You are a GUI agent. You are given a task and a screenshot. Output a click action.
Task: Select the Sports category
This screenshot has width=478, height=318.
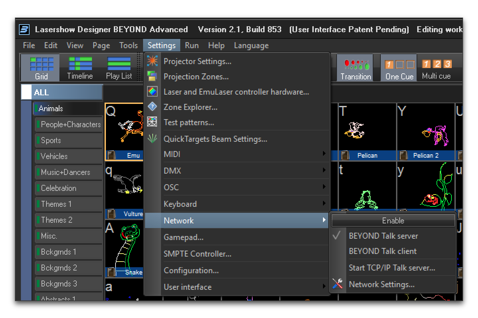[x=68, y=140]
